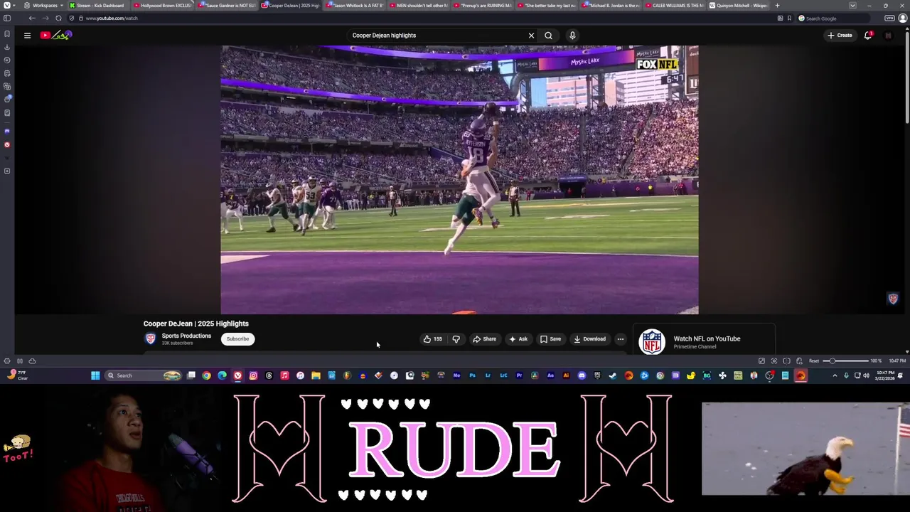The width and height of the screenshot is (910, 512).
Task: Open a new browser tab
Action: tap(777, 5)
